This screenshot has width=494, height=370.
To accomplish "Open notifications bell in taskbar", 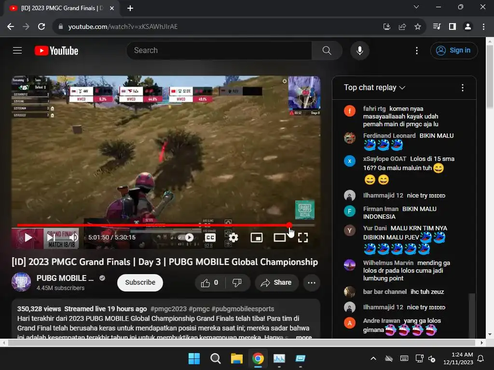I will 481,358.
